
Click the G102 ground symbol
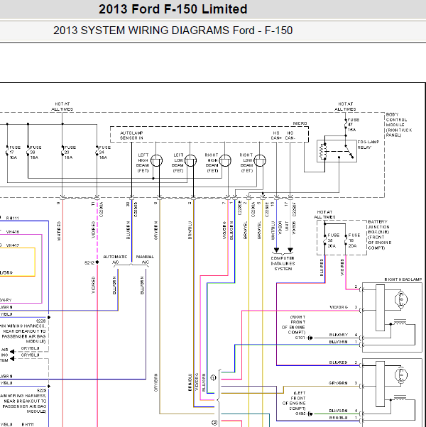tap(310, 414)
